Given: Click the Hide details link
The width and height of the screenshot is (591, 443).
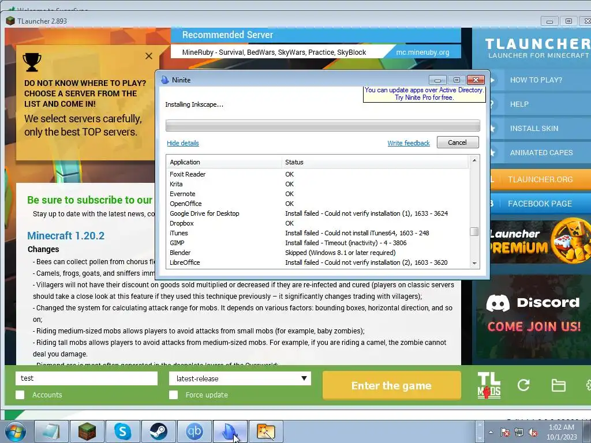Looking at the screenshot, I should coord(183,143).
